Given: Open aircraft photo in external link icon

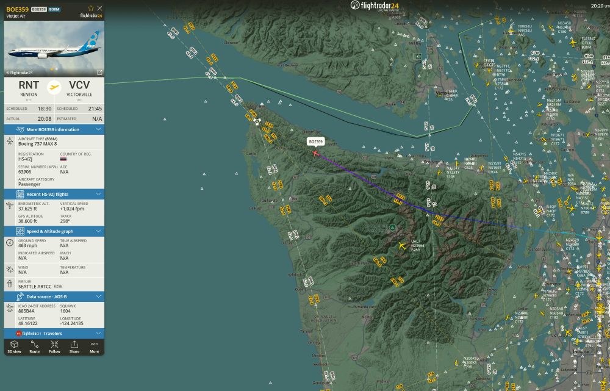Looking at the screenshot, I should pyautogui.click(x=99, y=73).
